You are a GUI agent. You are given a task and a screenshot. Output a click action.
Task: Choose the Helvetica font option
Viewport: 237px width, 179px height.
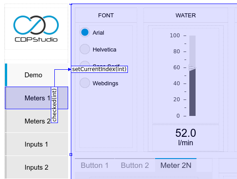pos(85,49)
